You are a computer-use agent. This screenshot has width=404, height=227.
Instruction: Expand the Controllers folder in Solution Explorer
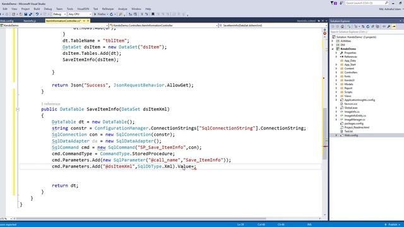click(x=336, y=73)
